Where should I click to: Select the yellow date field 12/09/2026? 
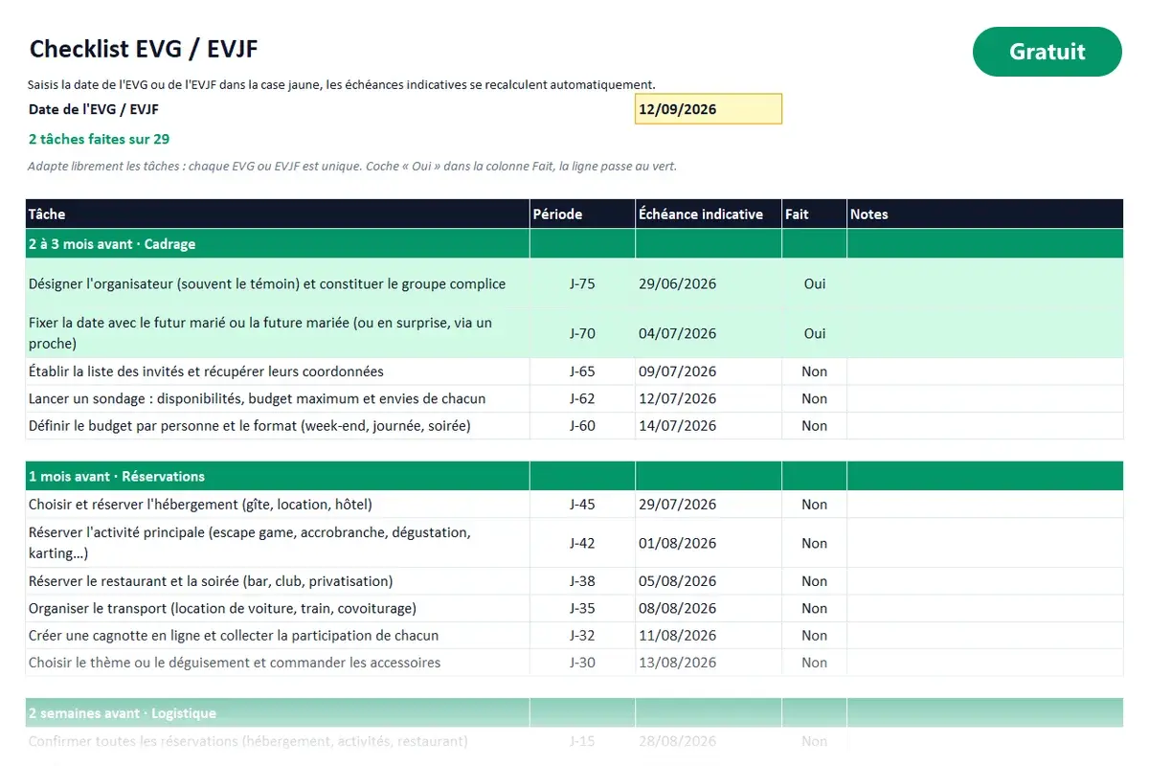[x=709, y=109]
